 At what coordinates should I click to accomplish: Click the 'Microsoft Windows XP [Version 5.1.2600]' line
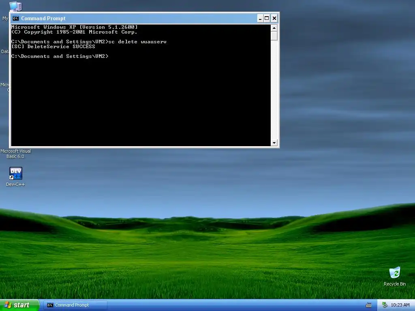75,27
